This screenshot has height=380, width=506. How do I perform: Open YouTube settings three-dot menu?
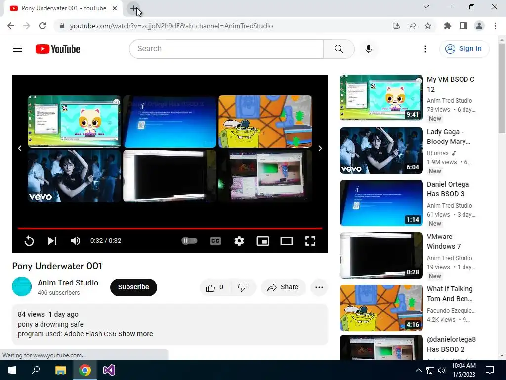click(425, 49)
